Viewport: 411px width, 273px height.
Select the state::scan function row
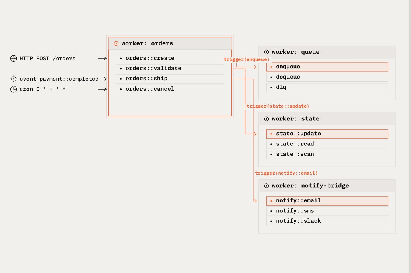[x=327, y=154]
